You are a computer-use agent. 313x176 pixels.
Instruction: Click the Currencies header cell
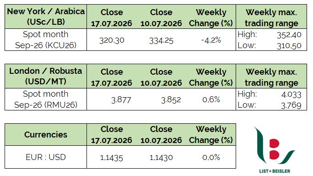pos(46,135)
